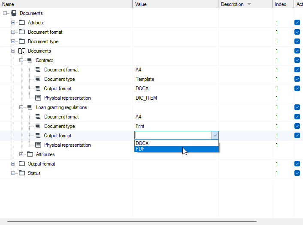Click Contract's Document type item icon

38,79
